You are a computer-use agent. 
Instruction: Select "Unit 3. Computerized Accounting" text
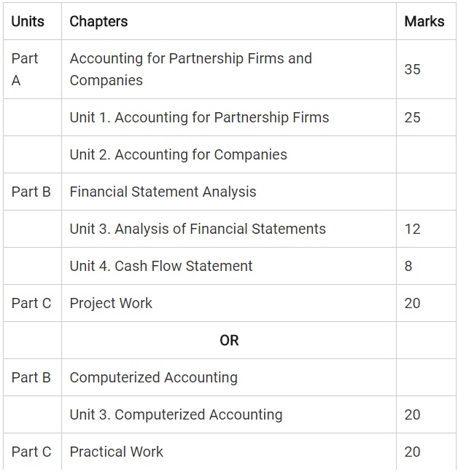pos(176,414)
